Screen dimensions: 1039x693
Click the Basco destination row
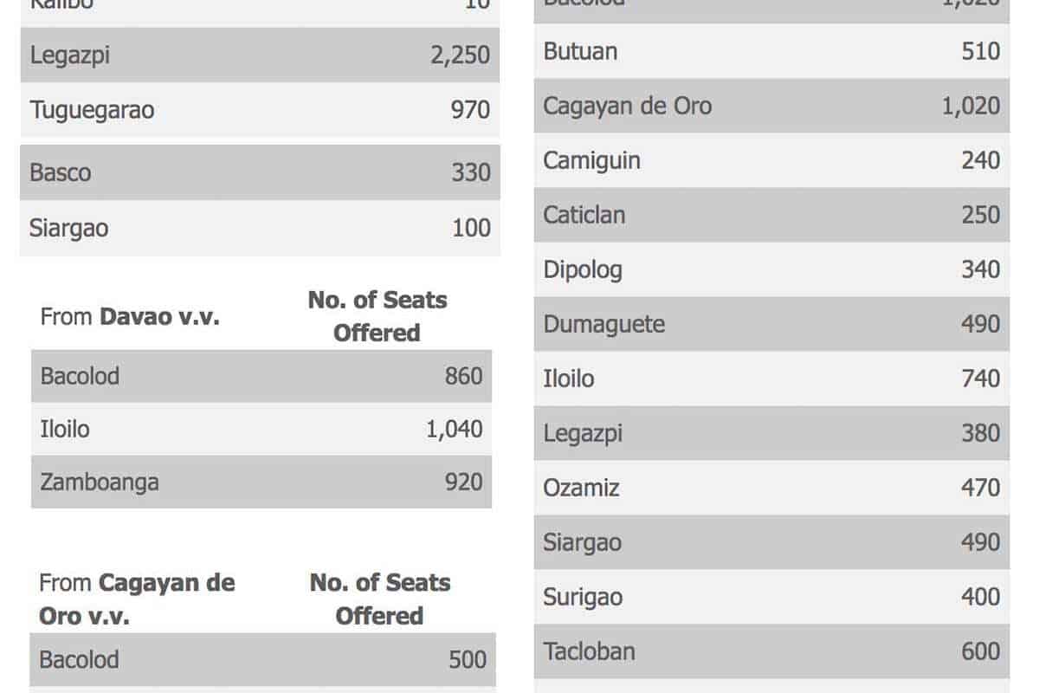pyautogui.click(x=260, y=172)
